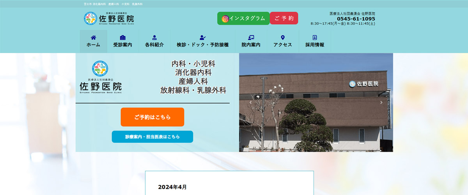Go to previous slide with left arrow
Viewport: 468px width, 195px height.
coord(250,103)
